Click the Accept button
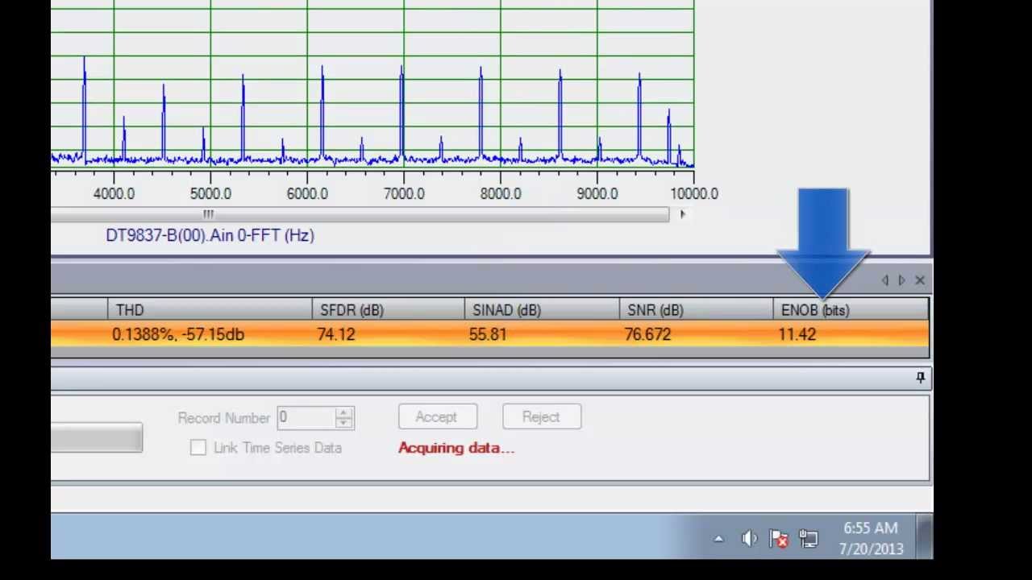This screenshot has height=580, width=1032. [x=438, y=417]
